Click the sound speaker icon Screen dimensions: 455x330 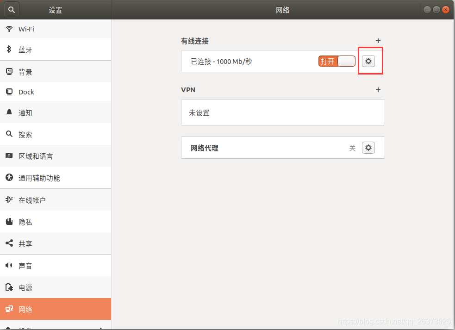[x=9, y=265]
